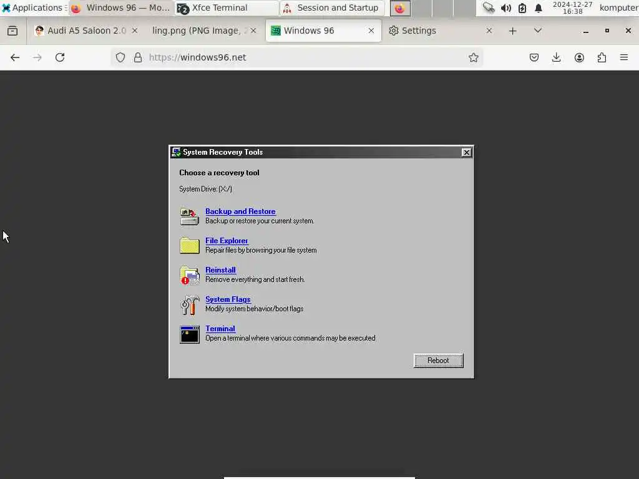The image size is (639, 479).
Task: Switch to the Xfce Terminal taskbar window
Action: [226, 7]
